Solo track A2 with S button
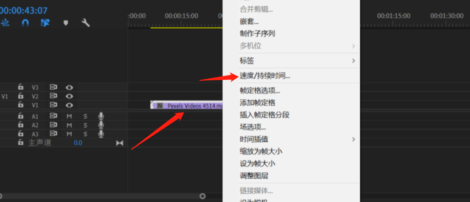Viewport: 470px width, 202px height. [85, 125]
